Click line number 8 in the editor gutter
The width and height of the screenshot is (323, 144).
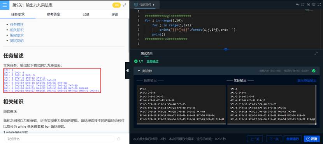pyautogui.click(x=139, y=44)
